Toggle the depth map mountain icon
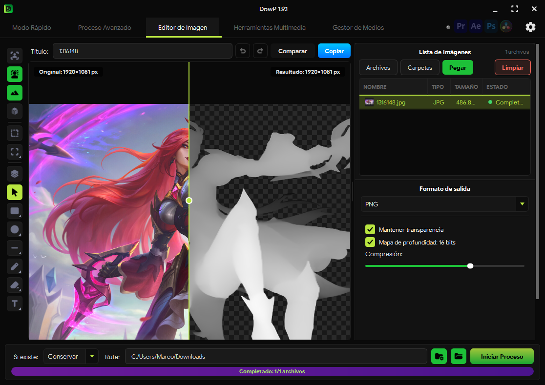Image resolution: width=545 pixels, height=385 pixels. point(15,93)
